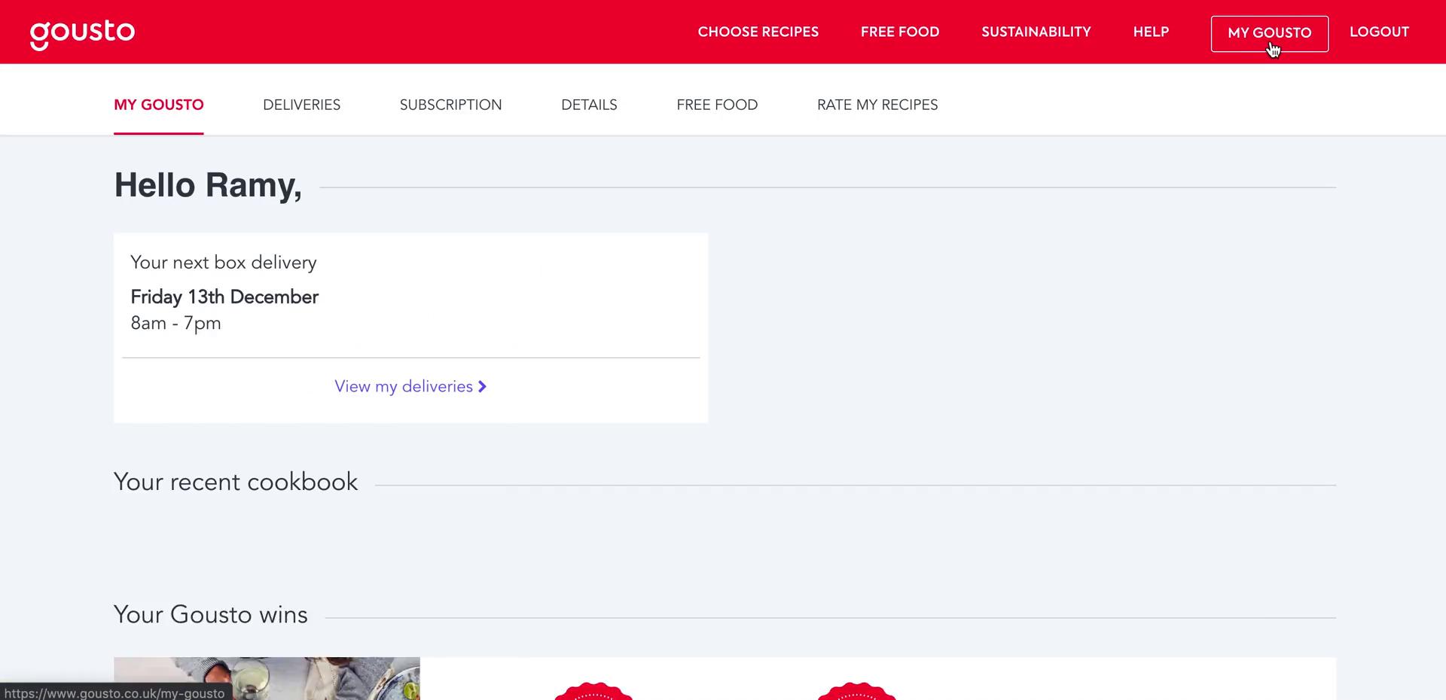Click the chevron beside View my deliveries

coord(483,386)
